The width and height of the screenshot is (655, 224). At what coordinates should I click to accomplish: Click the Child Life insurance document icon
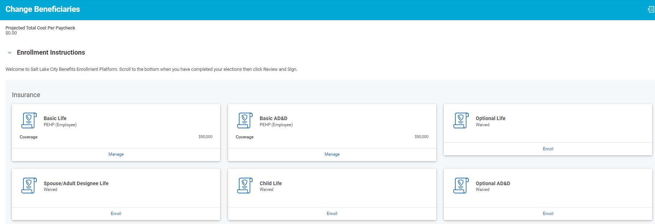(x=245, y=186)
